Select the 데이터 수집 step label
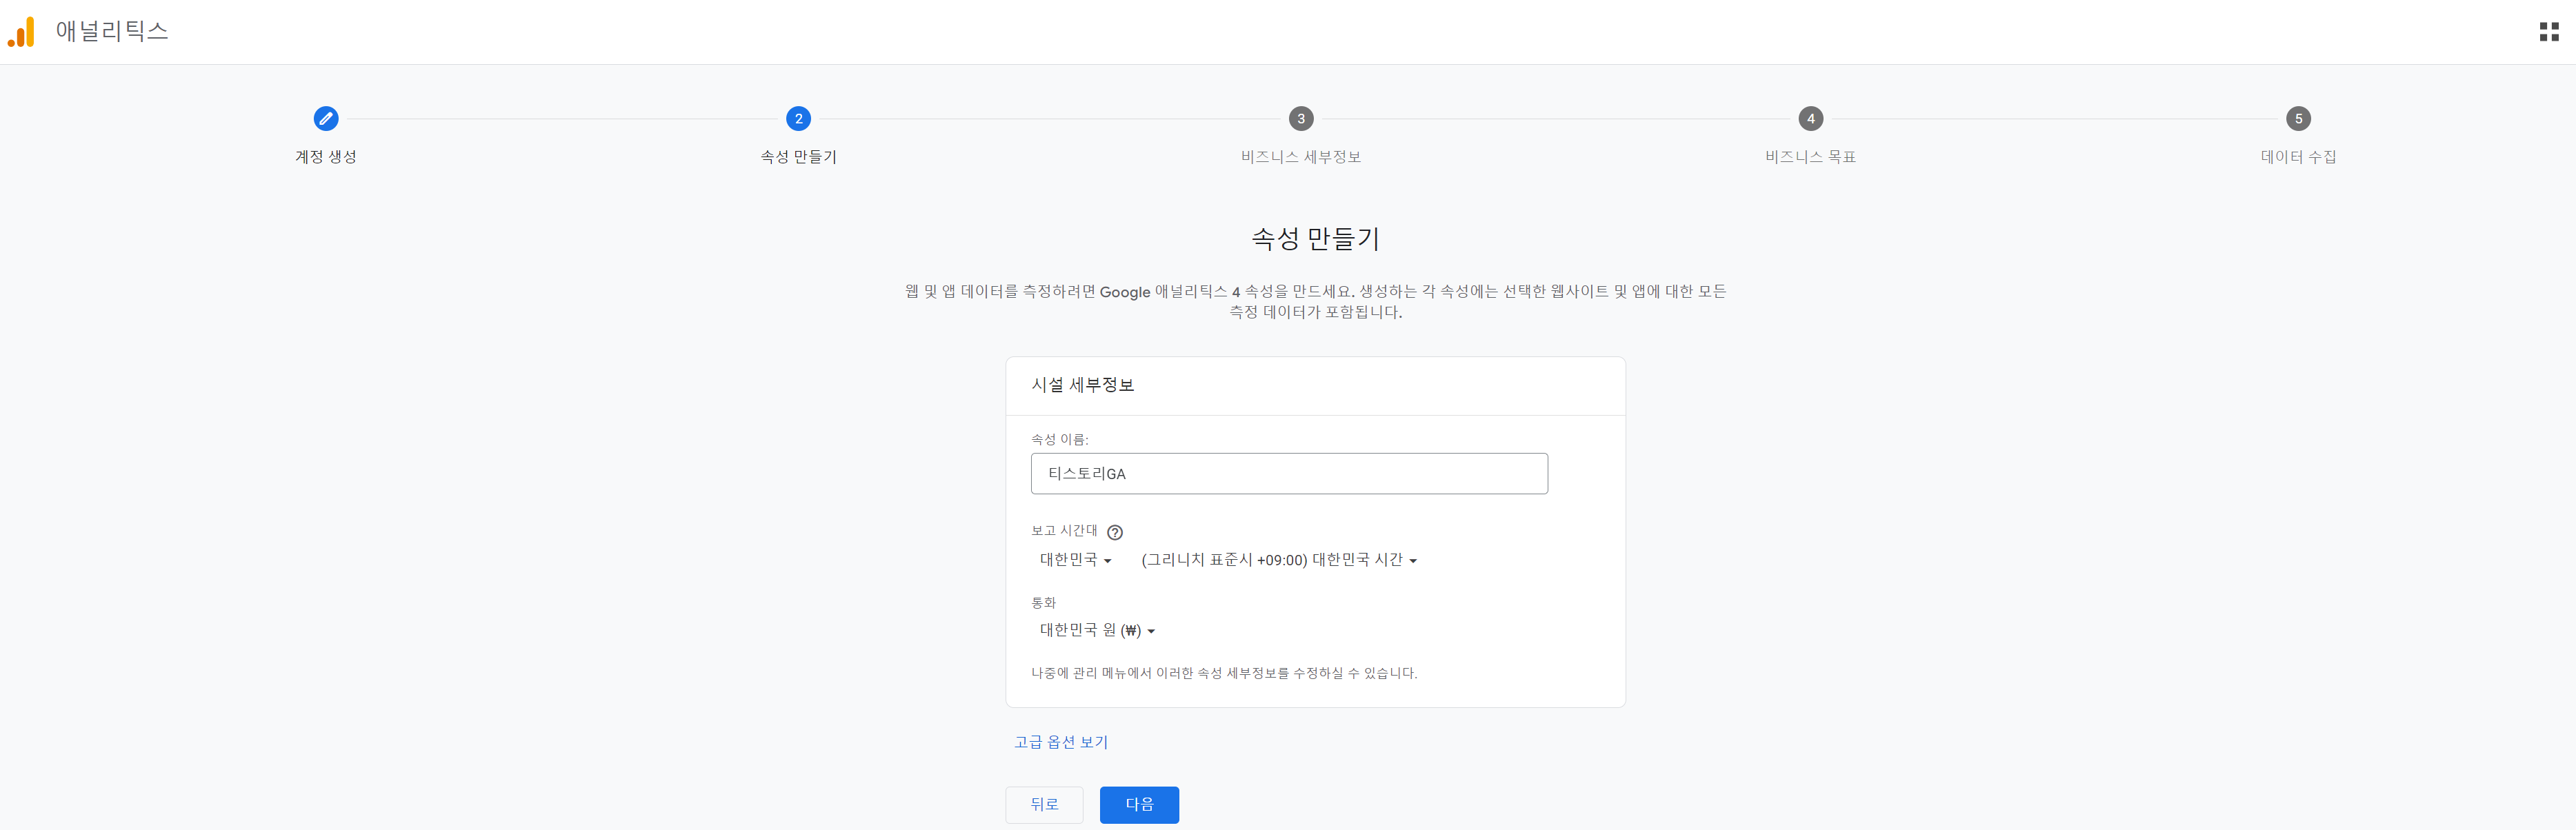Screen dimensions: 2576x830 point(2298,157)
